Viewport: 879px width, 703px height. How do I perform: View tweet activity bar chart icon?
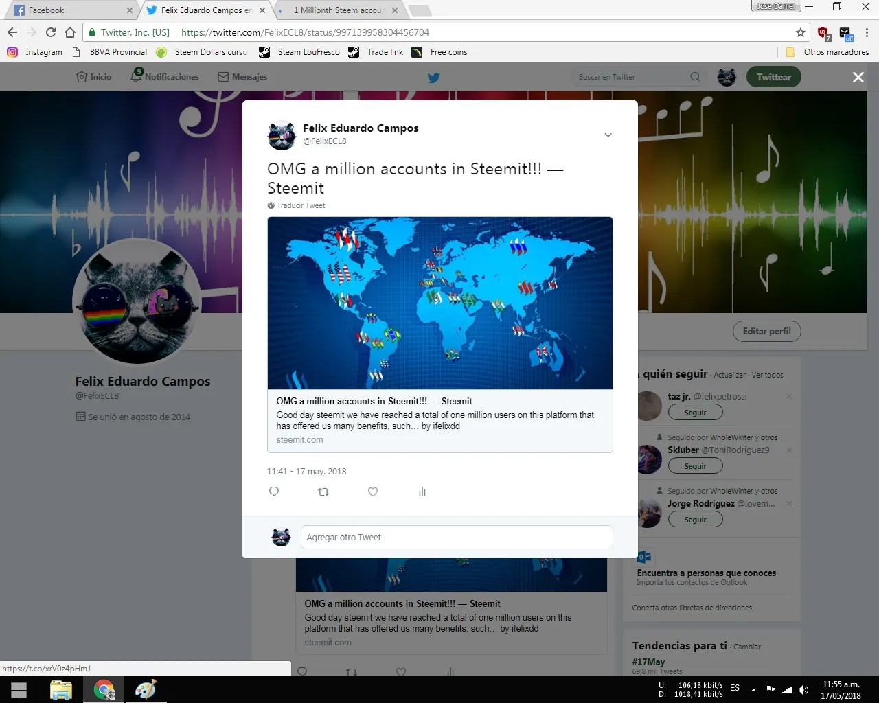(422, 492)
